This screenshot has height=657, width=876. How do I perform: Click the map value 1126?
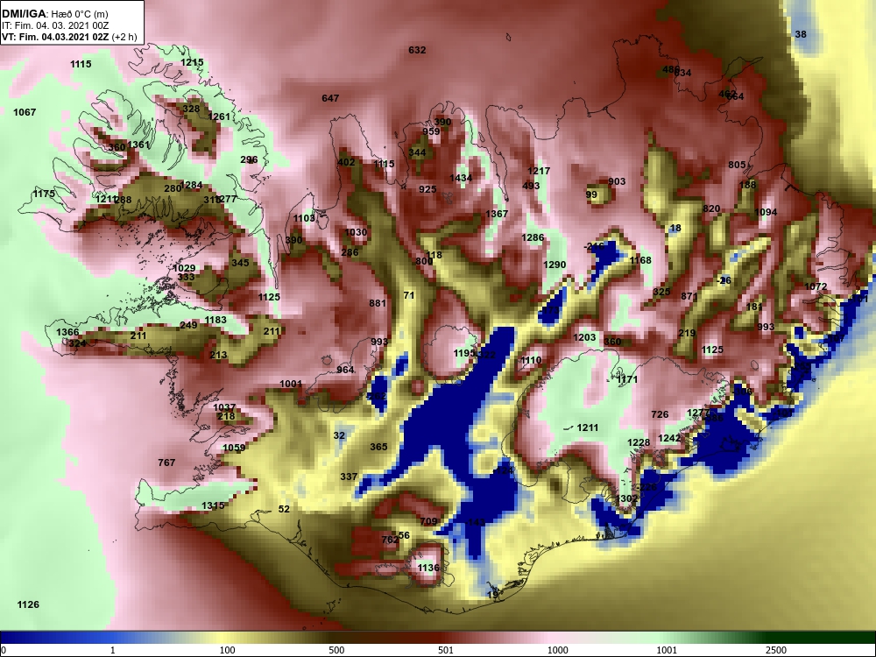[28, 604]
